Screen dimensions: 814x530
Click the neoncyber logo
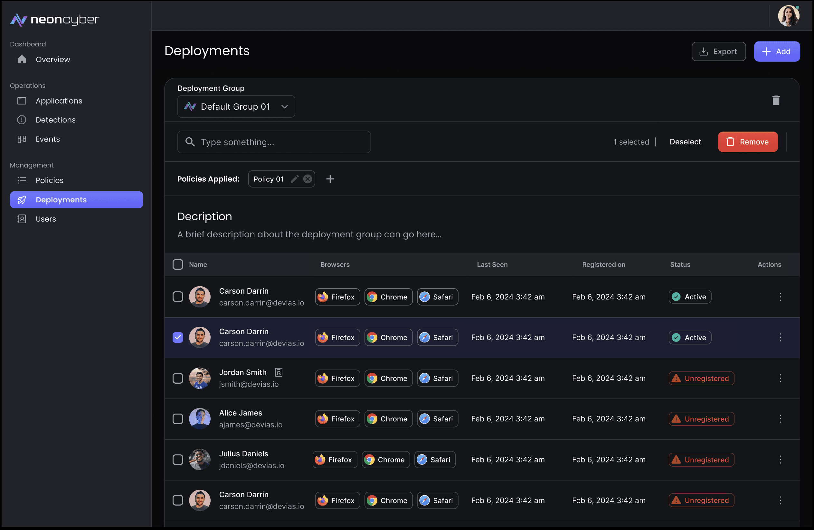coord(55,20)
